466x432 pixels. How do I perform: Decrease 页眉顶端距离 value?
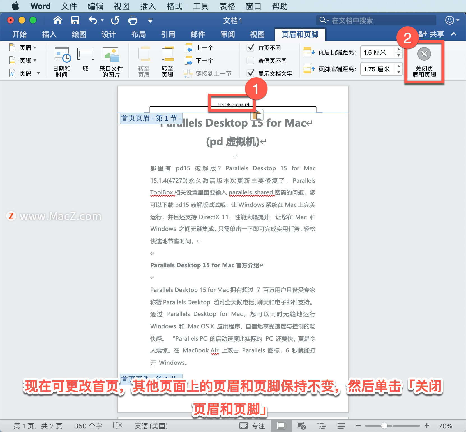[x=399, y=55]
